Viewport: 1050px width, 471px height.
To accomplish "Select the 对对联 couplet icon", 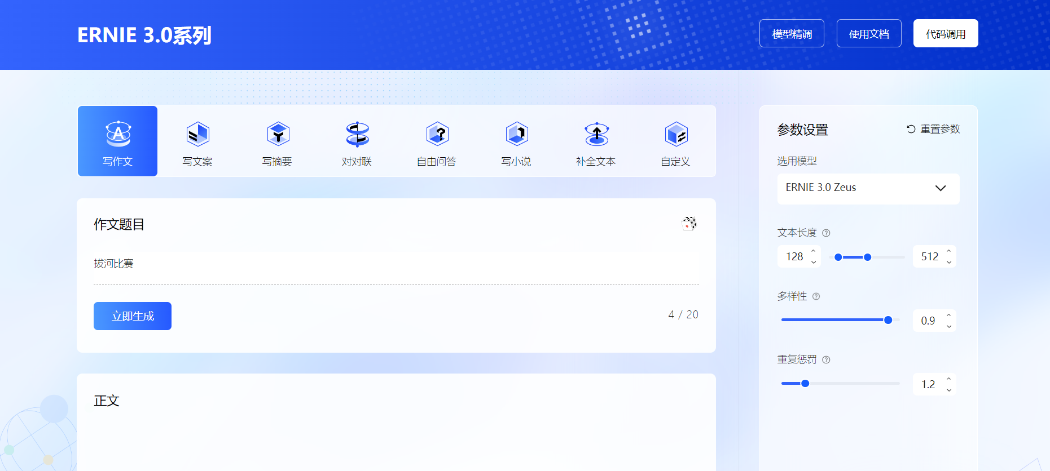I will pos(357,134).
